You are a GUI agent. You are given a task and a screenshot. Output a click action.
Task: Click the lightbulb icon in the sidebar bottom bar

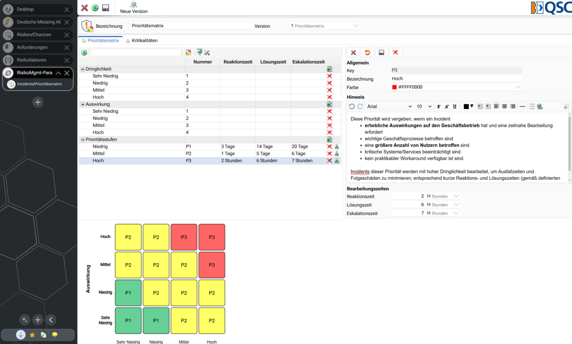click(55, 335)
